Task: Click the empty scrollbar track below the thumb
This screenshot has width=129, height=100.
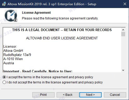Action: pos(123,52)
